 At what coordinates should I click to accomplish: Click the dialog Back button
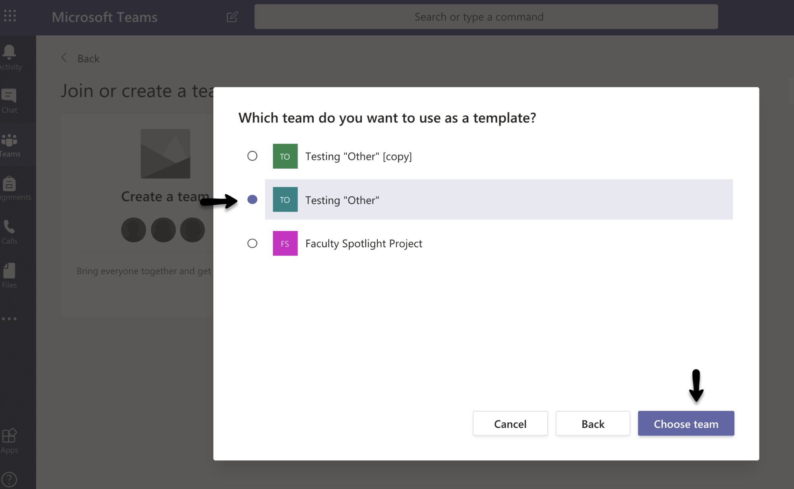593,424
